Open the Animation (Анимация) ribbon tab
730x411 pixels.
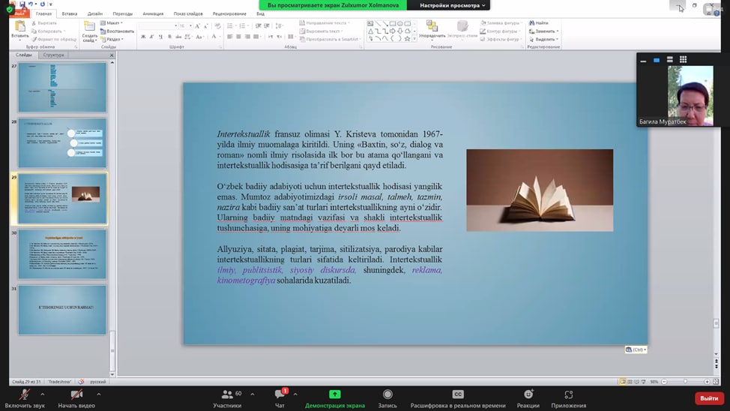click(x=153, y=13)
